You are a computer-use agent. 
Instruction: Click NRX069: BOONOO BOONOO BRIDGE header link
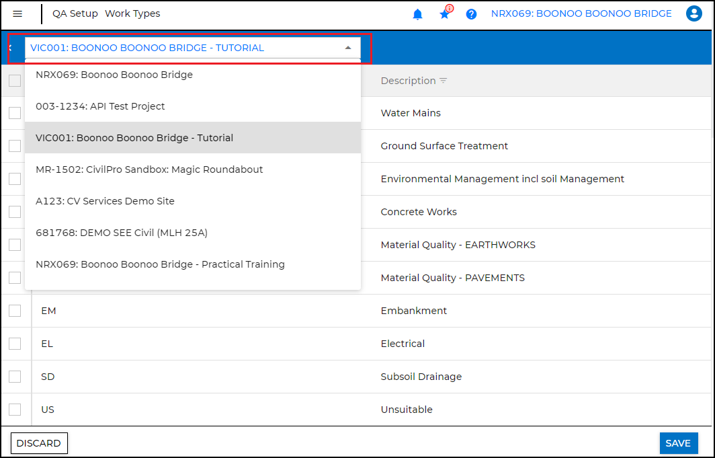point(581,13)
